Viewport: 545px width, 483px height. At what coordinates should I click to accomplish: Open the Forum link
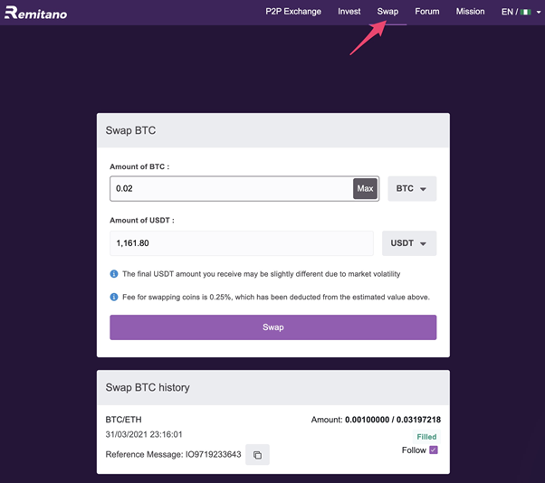pos(426,12)
